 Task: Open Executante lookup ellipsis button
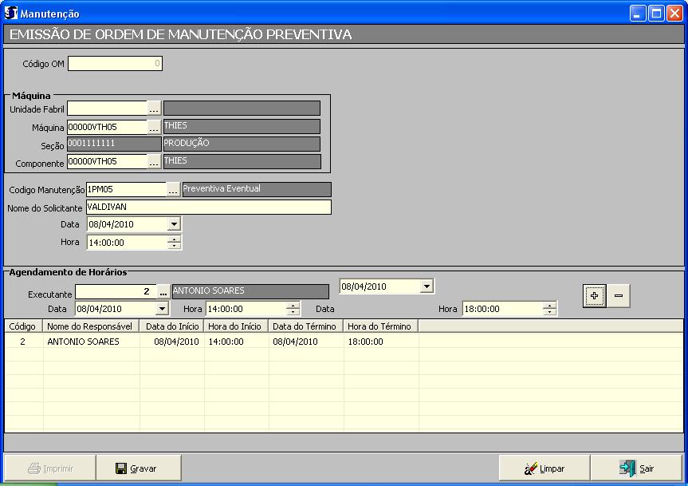(x=163, y=292)
